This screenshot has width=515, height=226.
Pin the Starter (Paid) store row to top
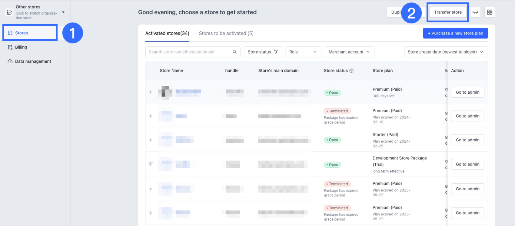(x=151, y=140)
